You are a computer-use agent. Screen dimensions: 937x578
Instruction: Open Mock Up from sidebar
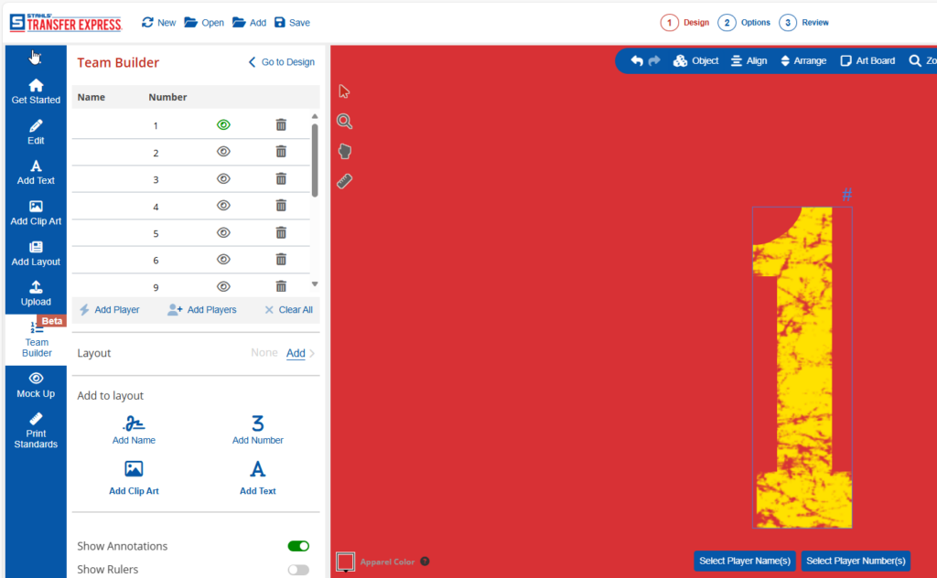pos(36,385)
